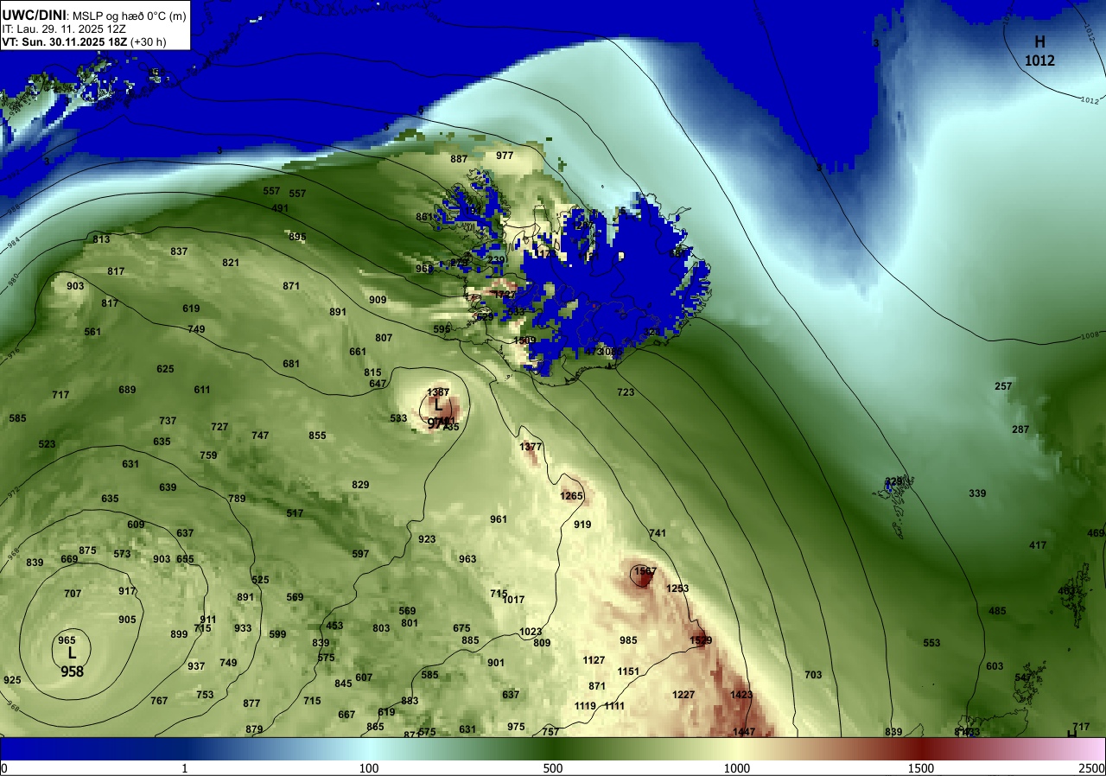Click the '1423' height label
The image size is (1106, 776).
741,695
